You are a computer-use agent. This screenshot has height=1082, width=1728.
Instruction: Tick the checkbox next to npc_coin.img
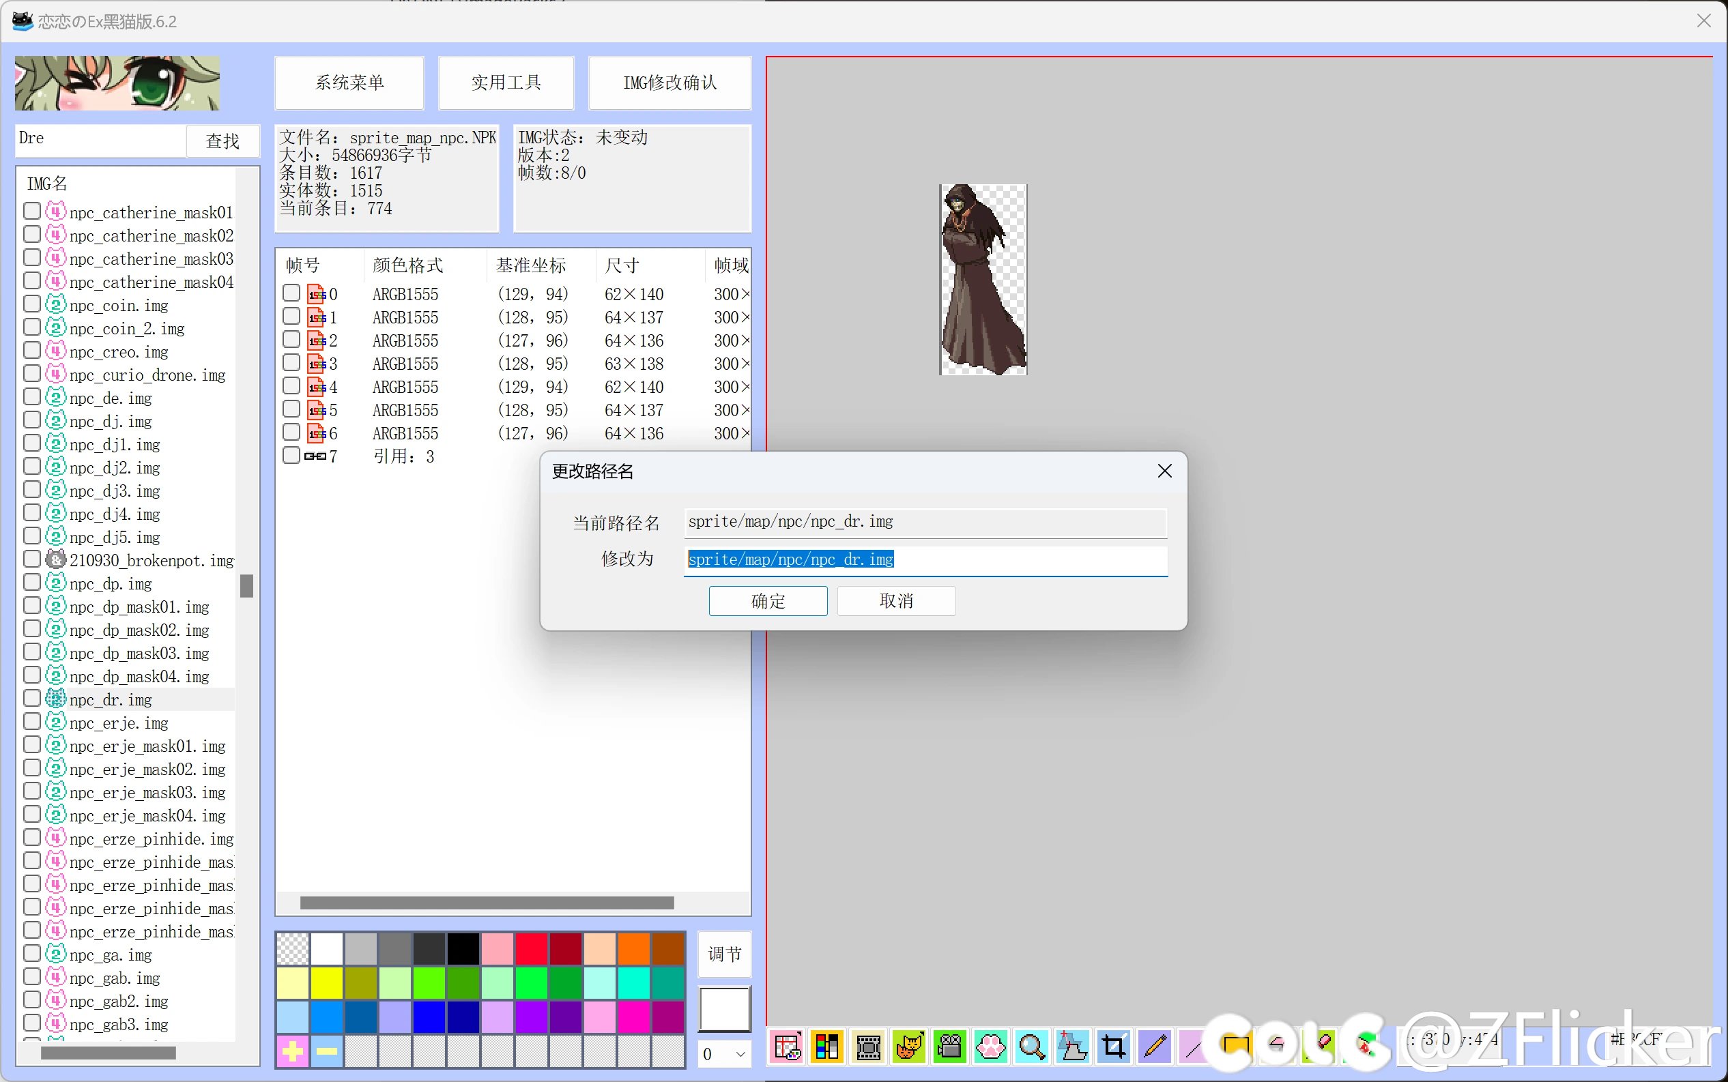point(31,305)
